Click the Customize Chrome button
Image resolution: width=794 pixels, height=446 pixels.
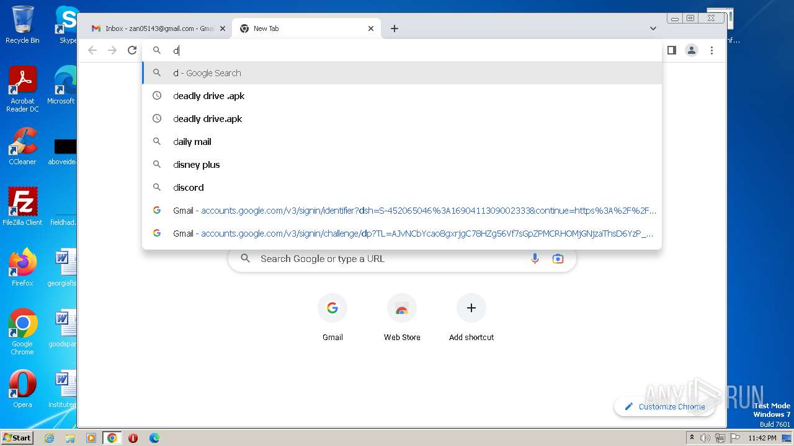664,407
